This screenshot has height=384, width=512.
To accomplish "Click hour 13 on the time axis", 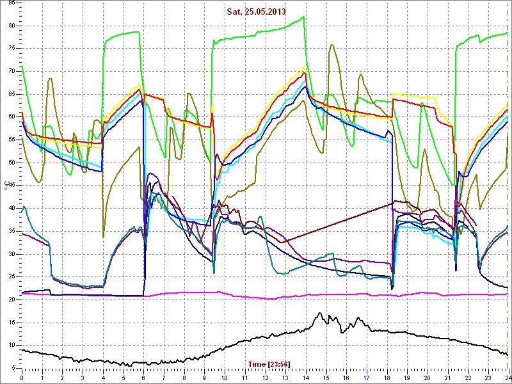I will tap(285, 378).
